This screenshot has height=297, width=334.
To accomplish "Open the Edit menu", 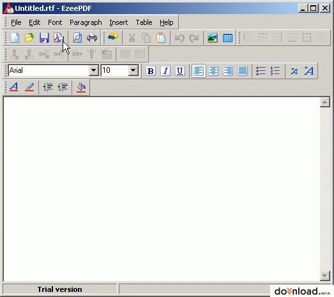I will 34,22.
